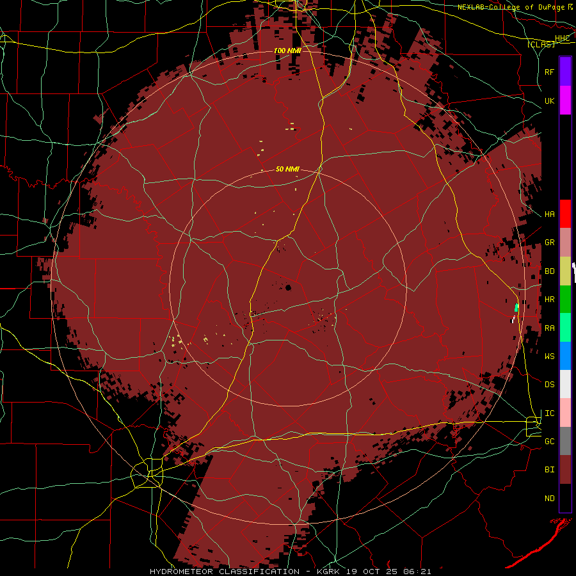The image size is (576, 576).
Task: Click the 'NEXLAB-College of DuPage' credit text
Action: coord(511,7)
